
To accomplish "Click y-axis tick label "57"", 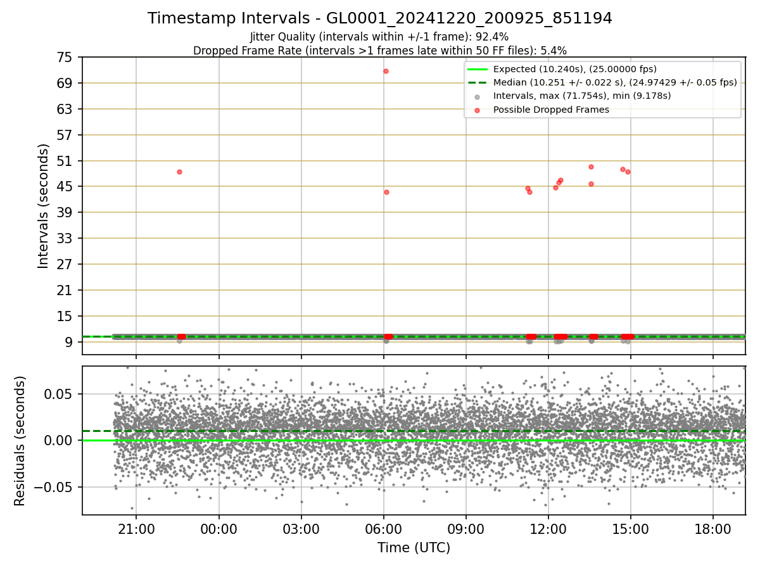I will click(x=65, y=135).
